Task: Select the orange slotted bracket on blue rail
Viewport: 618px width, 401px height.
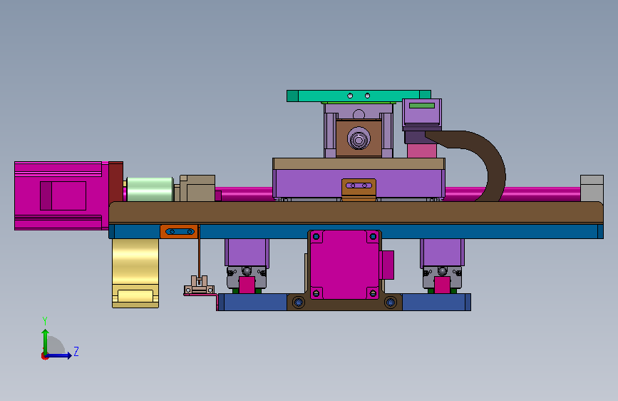Action: click(179, 231)
